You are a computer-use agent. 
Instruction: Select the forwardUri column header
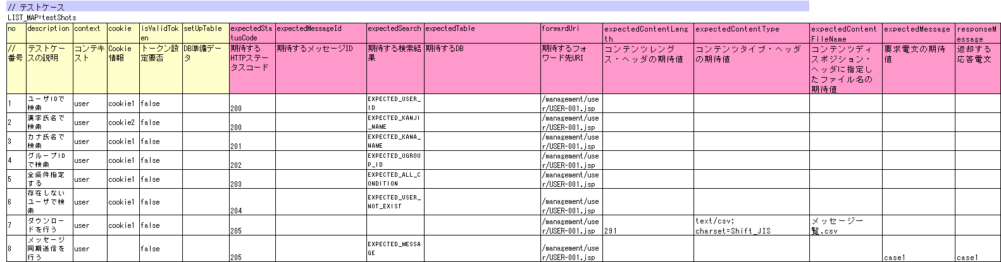coord(571,33)
